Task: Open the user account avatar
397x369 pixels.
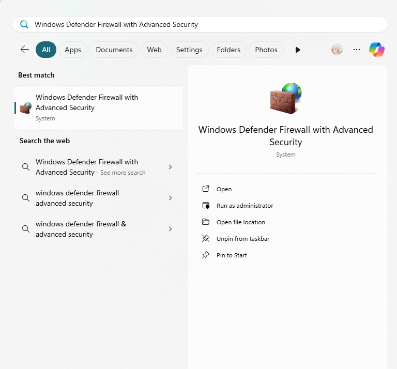Action: click(x=337, y=50)
